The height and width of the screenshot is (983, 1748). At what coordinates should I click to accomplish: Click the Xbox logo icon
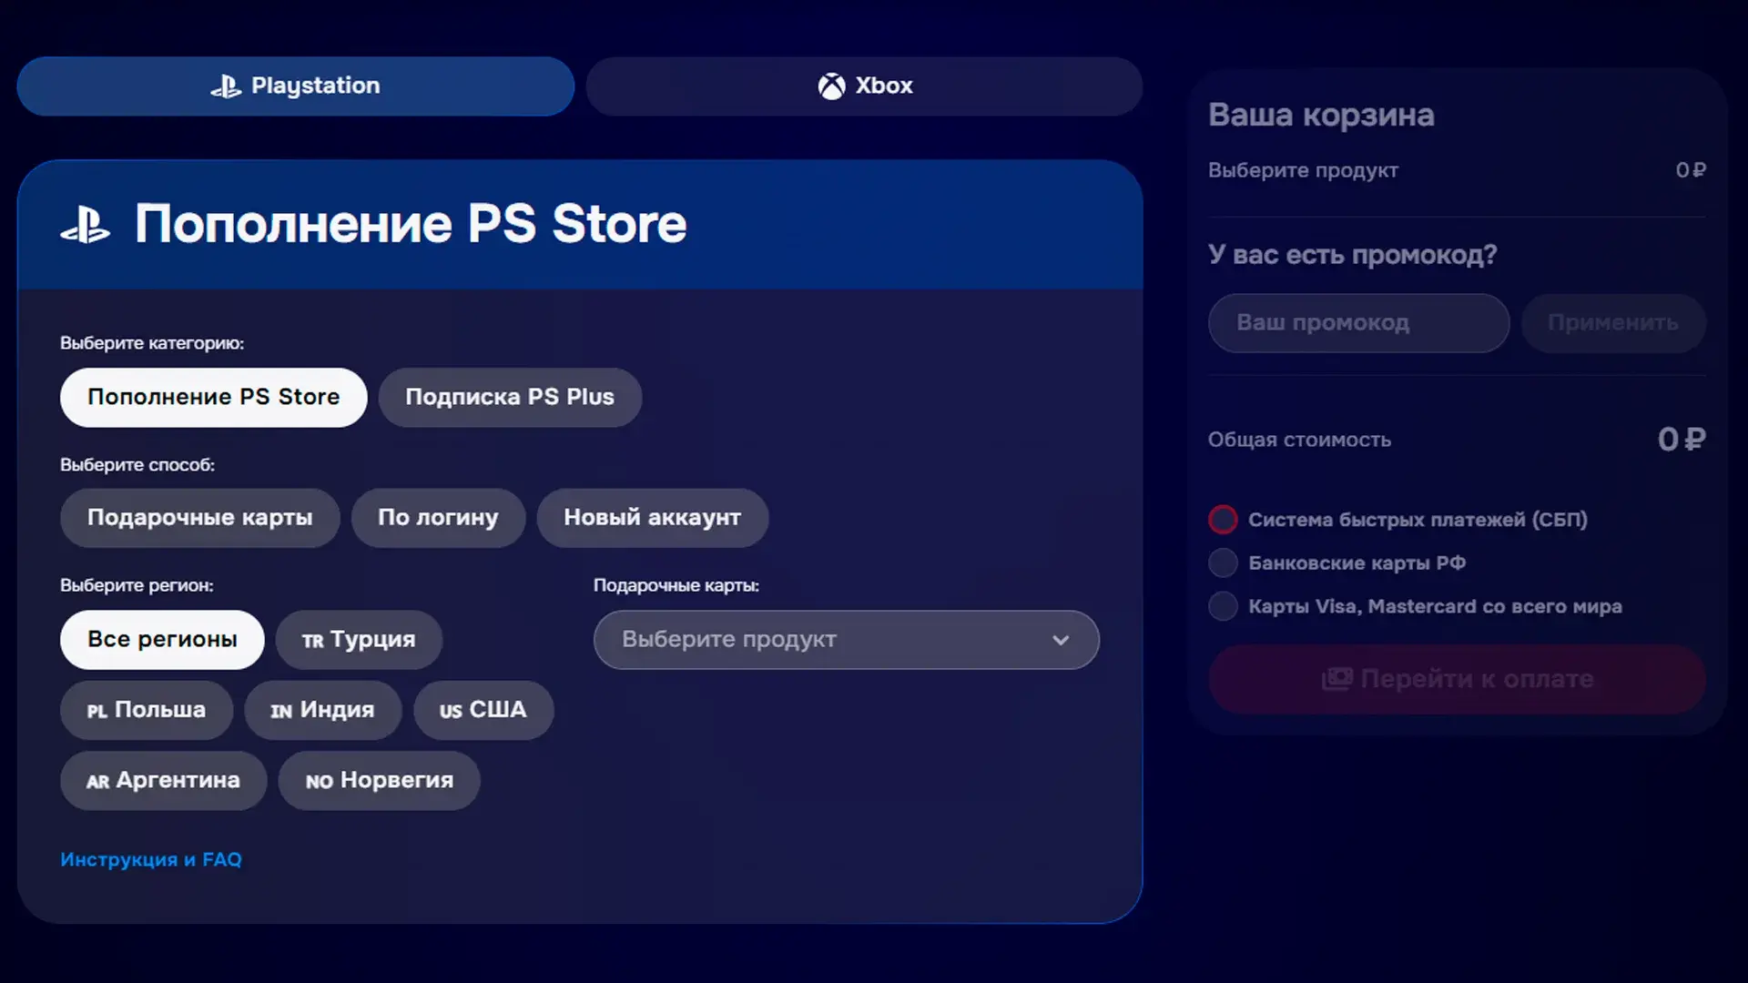[x=831, y=86]
